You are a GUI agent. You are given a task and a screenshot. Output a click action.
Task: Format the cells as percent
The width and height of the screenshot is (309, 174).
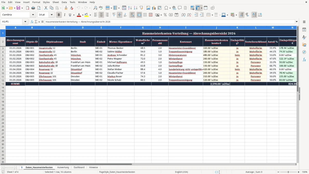pos(165,15)
